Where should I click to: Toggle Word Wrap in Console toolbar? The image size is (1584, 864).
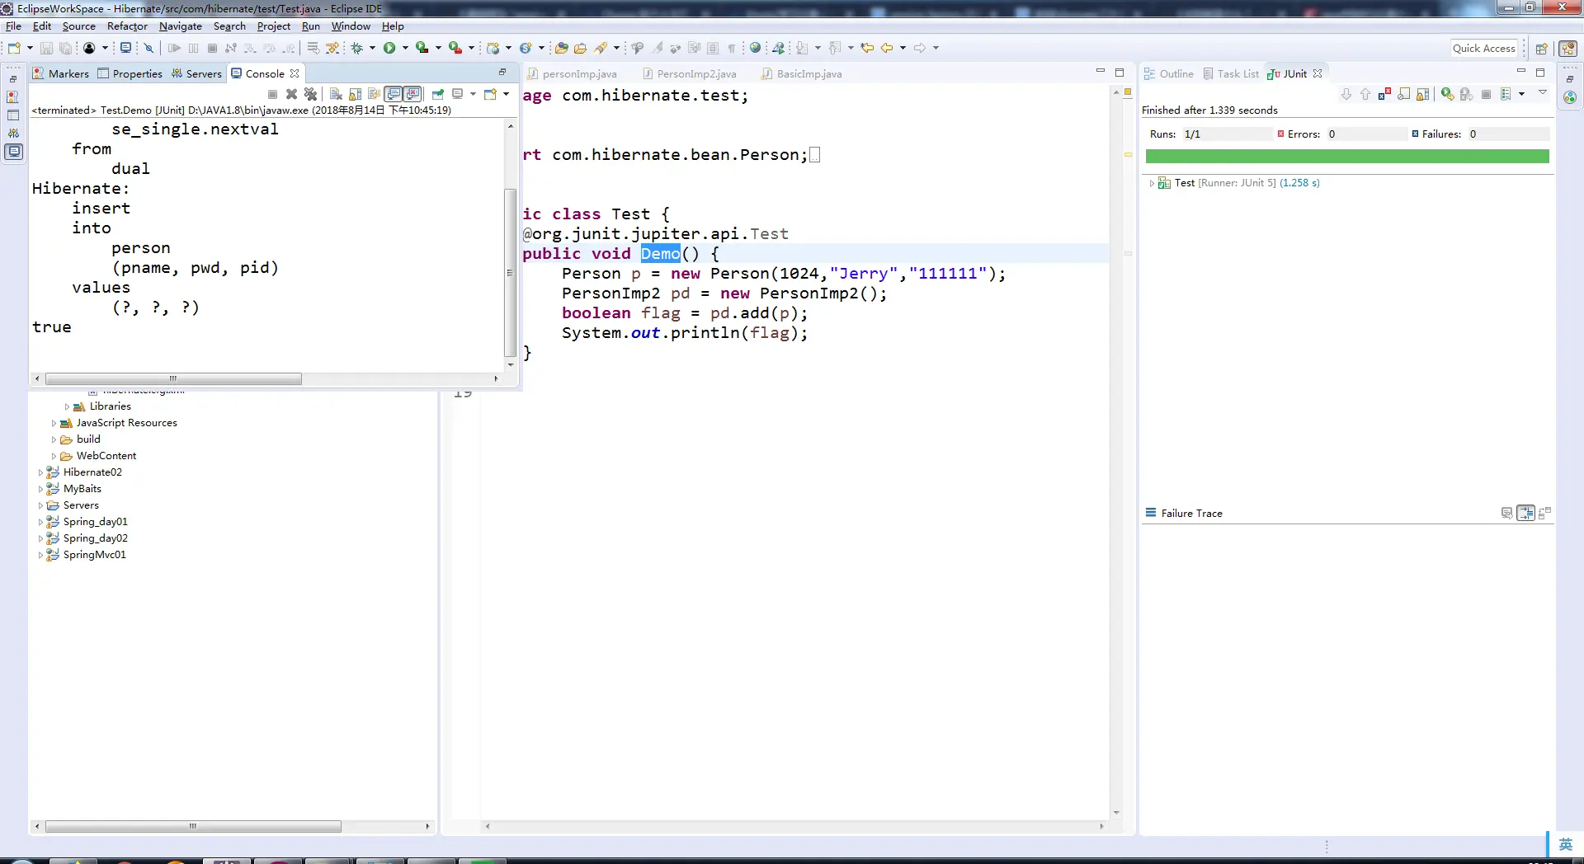tap(375, 94)
